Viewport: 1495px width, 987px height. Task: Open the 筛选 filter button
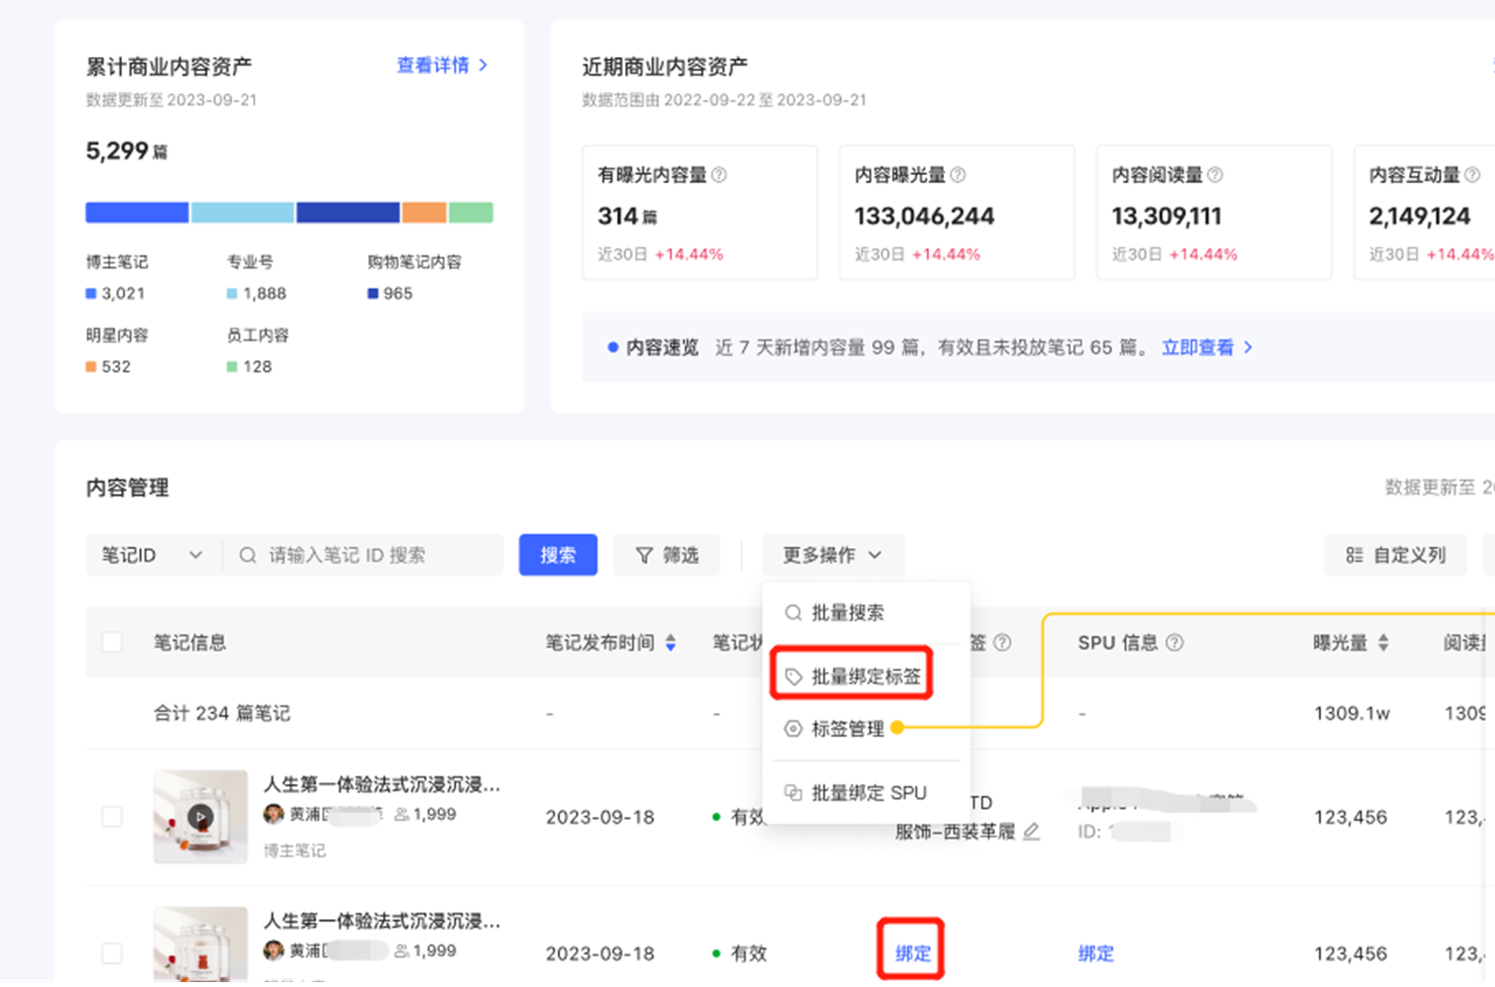click(x=666, y=555)
